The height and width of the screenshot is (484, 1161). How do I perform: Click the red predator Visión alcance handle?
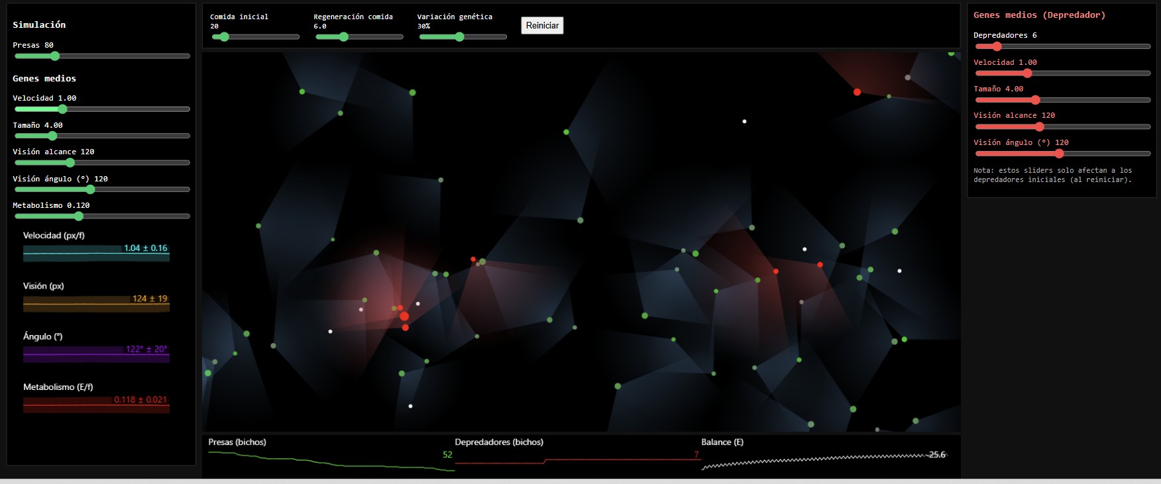coord(1039,126)
